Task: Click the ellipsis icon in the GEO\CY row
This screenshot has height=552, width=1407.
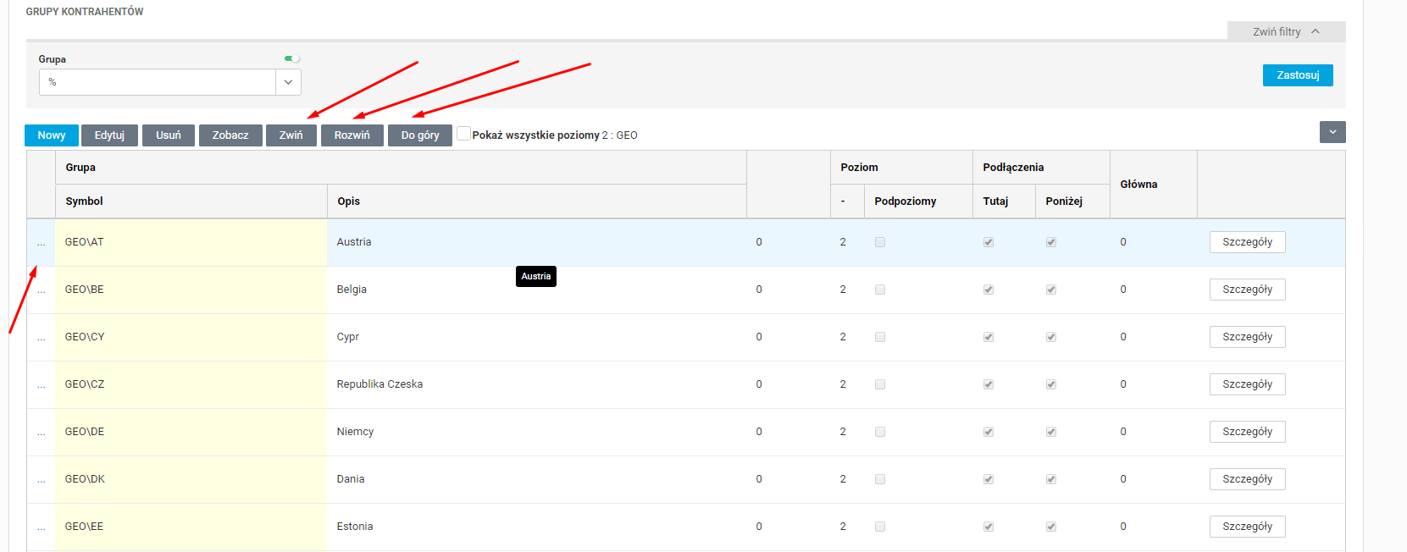Action: coord(41,339)
